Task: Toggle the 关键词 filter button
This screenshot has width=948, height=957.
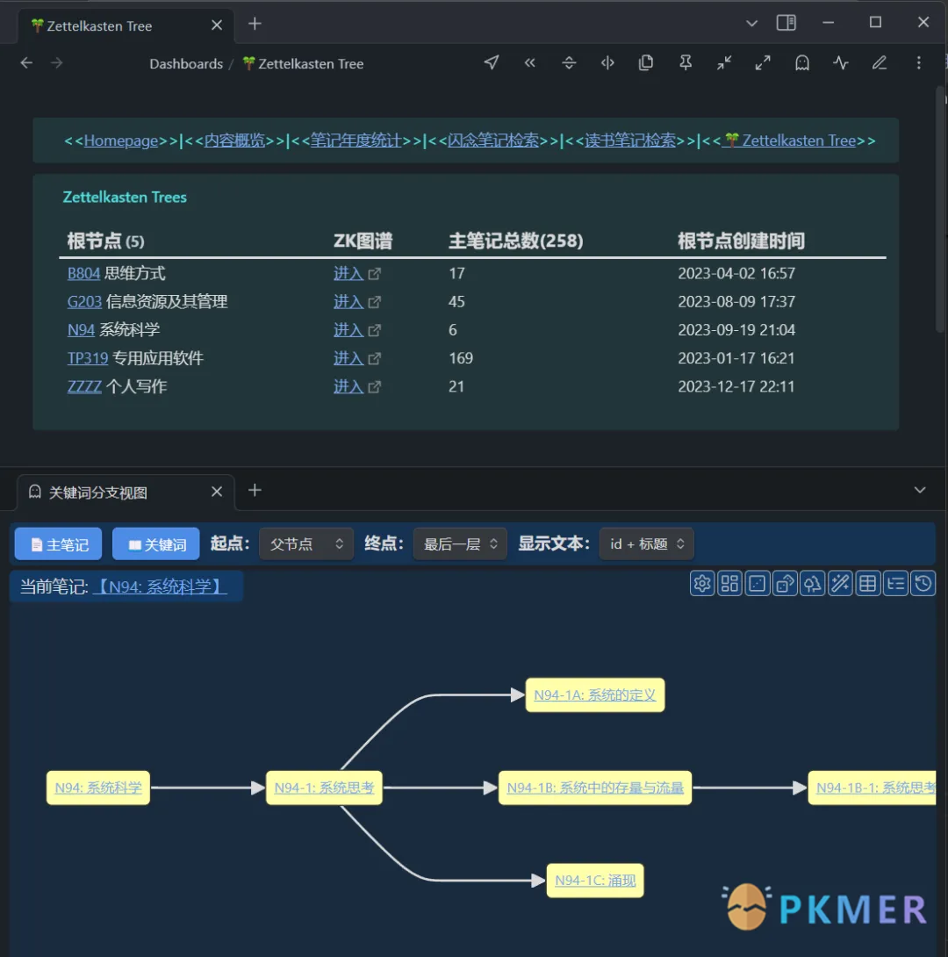Action: click(155, 543)
